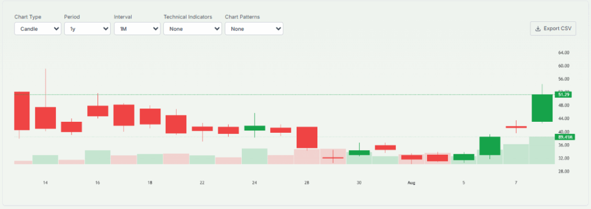Image resolution: width=591 pixels, height=209 pixels.
Task: Click the 64.00 price axis label
Action: pos(564,53)
